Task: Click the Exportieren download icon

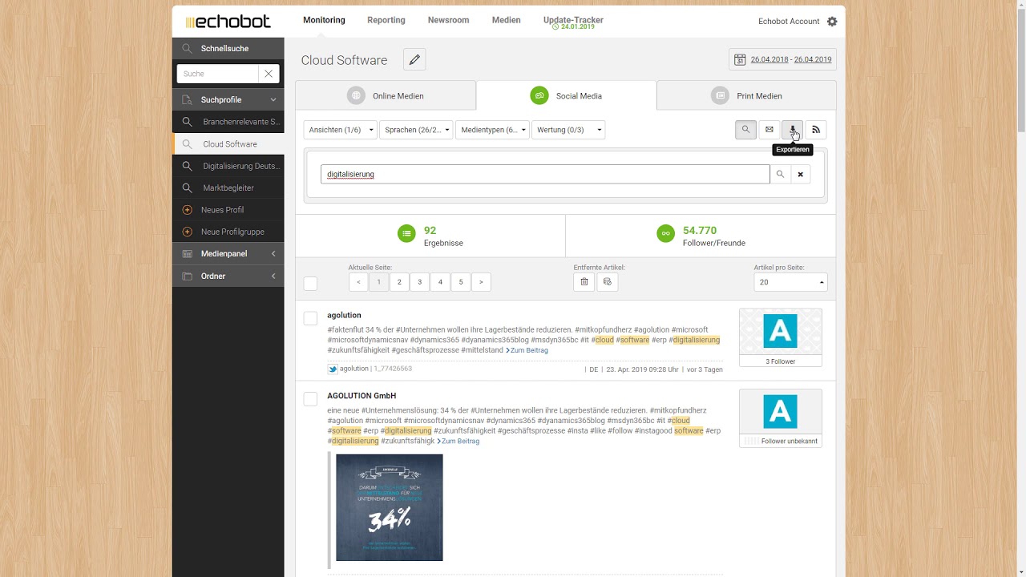Action: pos(792,130)
